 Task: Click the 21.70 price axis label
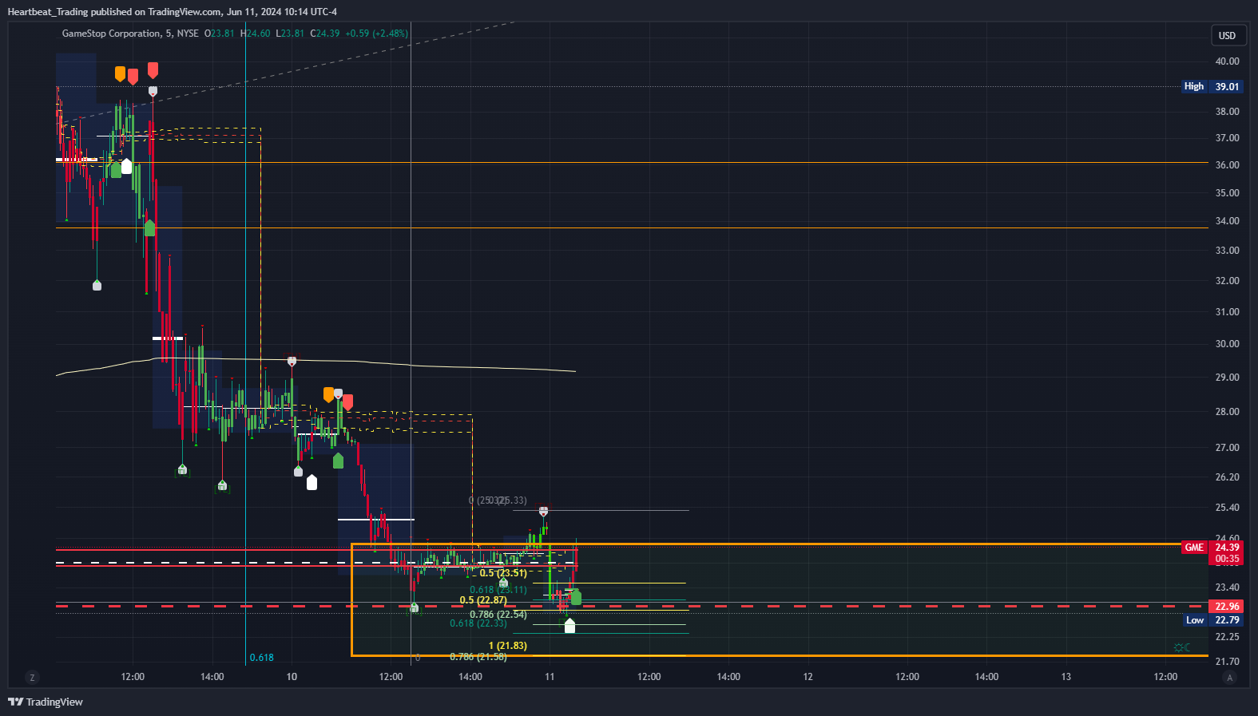1227,662
